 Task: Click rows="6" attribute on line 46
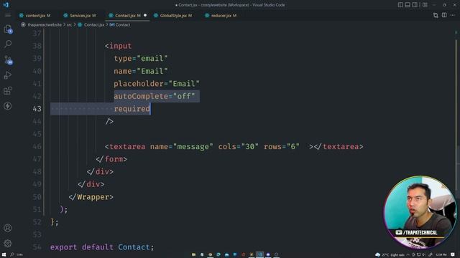281,146
